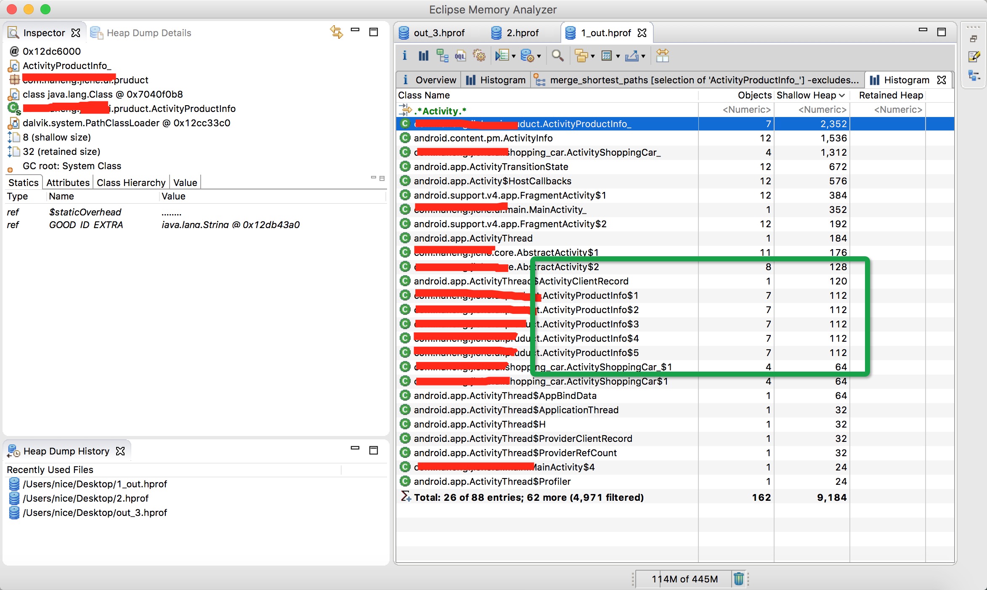This screenshot has height=590, width=987.
Task: Maximize the Inspector view
Action: (x=374, y=32)
